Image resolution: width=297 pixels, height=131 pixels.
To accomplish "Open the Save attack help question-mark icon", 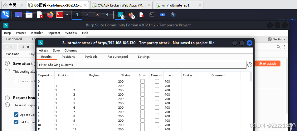I will click(7, 63).
